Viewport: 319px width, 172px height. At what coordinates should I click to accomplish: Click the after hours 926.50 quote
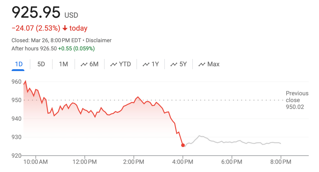coord(53,48)
